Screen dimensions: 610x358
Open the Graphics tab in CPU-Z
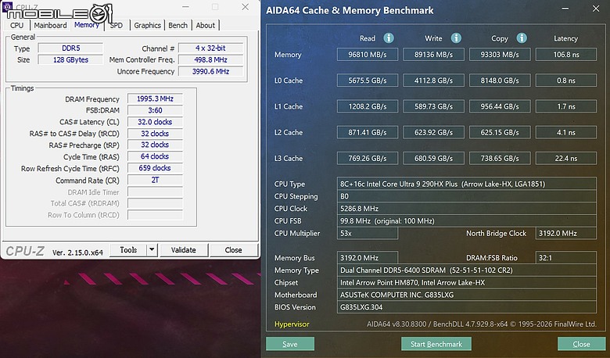(148, 25)
